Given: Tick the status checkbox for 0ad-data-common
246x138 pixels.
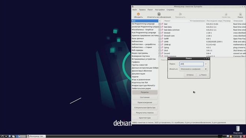Looking at the screenshot, I should coord(160,30).
